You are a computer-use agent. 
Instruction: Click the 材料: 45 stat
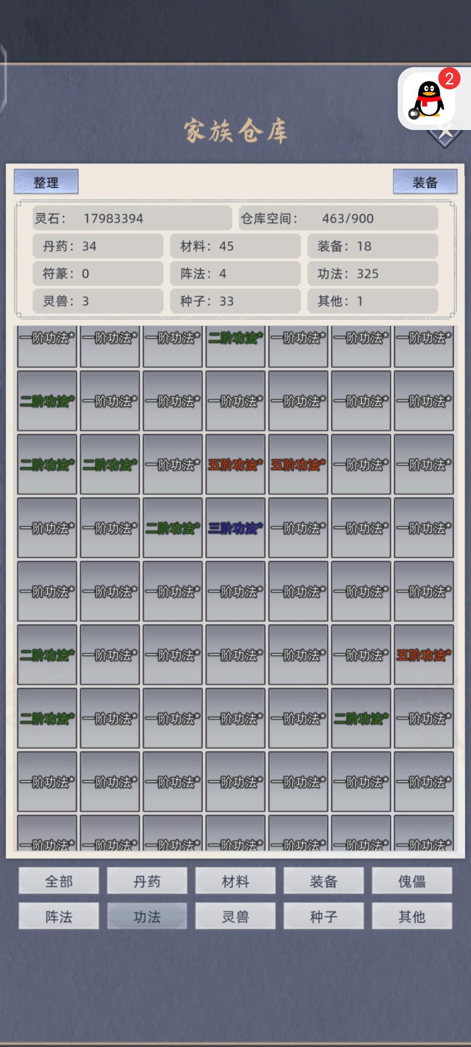235,246
